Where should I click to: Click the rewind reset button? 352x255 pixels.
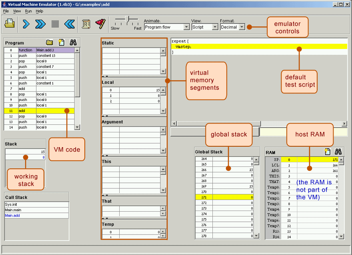pos(70,24)
